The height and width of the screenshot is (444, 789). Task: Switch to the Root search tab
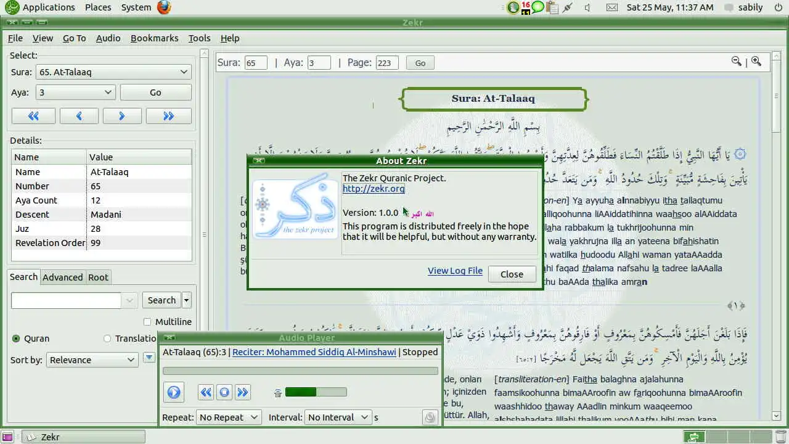98,277
